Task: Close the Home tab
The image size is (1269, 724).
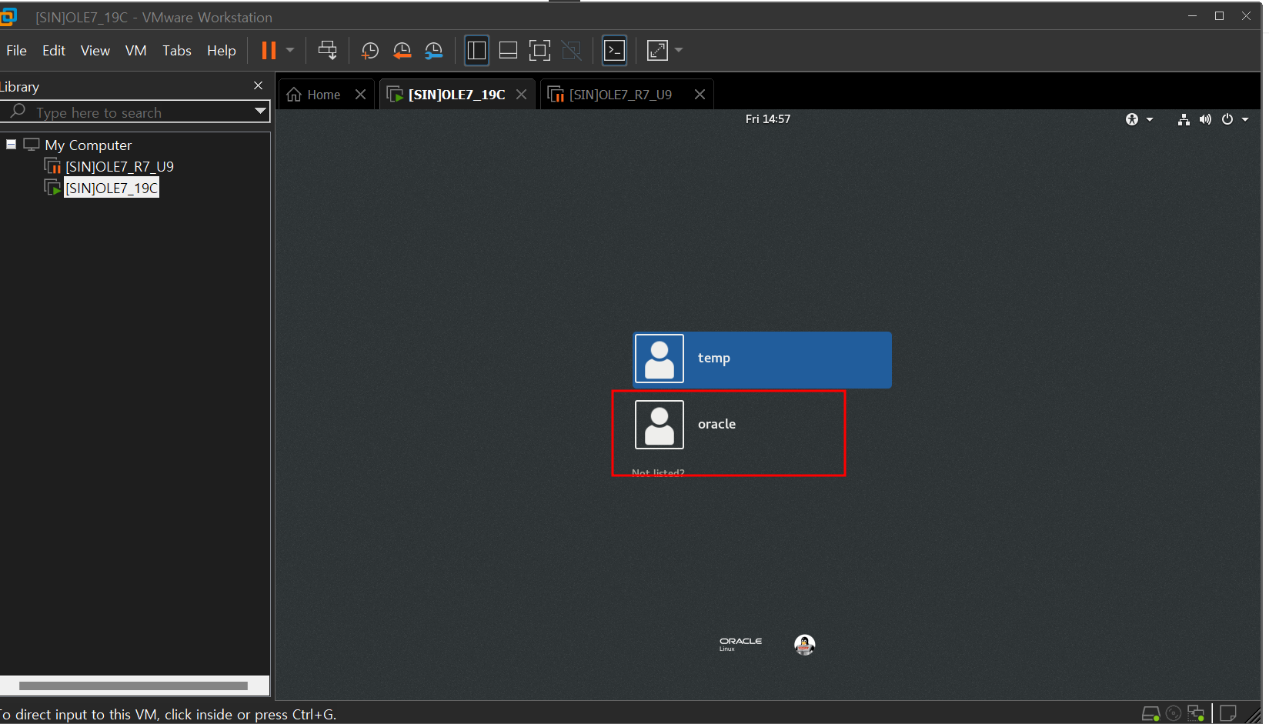Action: pos(360,95)
